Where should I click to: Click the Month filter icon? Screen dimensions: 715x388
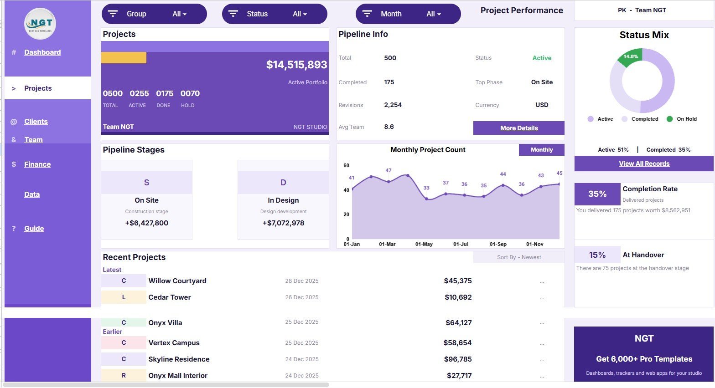(x=367, y=14)
